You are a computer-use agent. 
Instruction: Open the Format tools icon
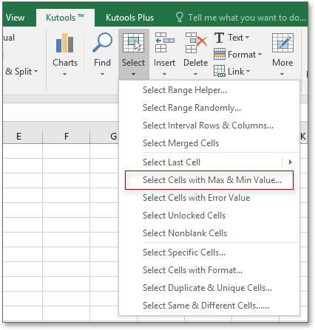220,54
